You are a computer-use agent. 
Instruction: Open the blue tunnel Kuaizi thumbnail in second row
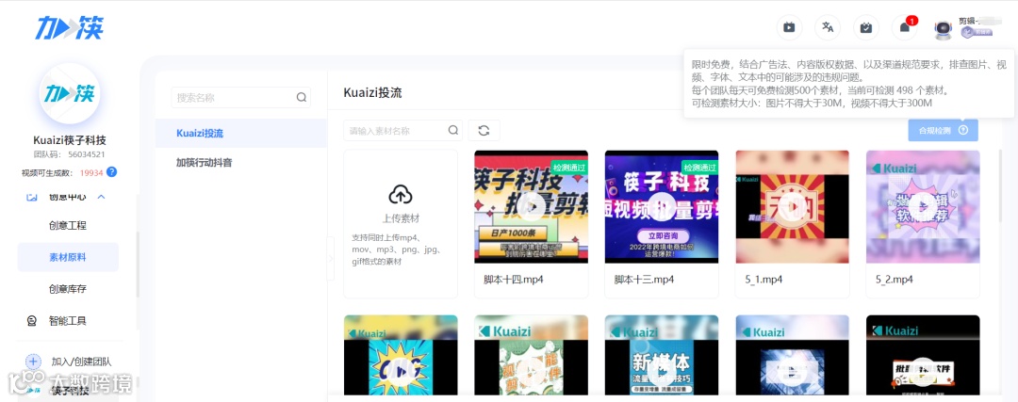(792, 354)
